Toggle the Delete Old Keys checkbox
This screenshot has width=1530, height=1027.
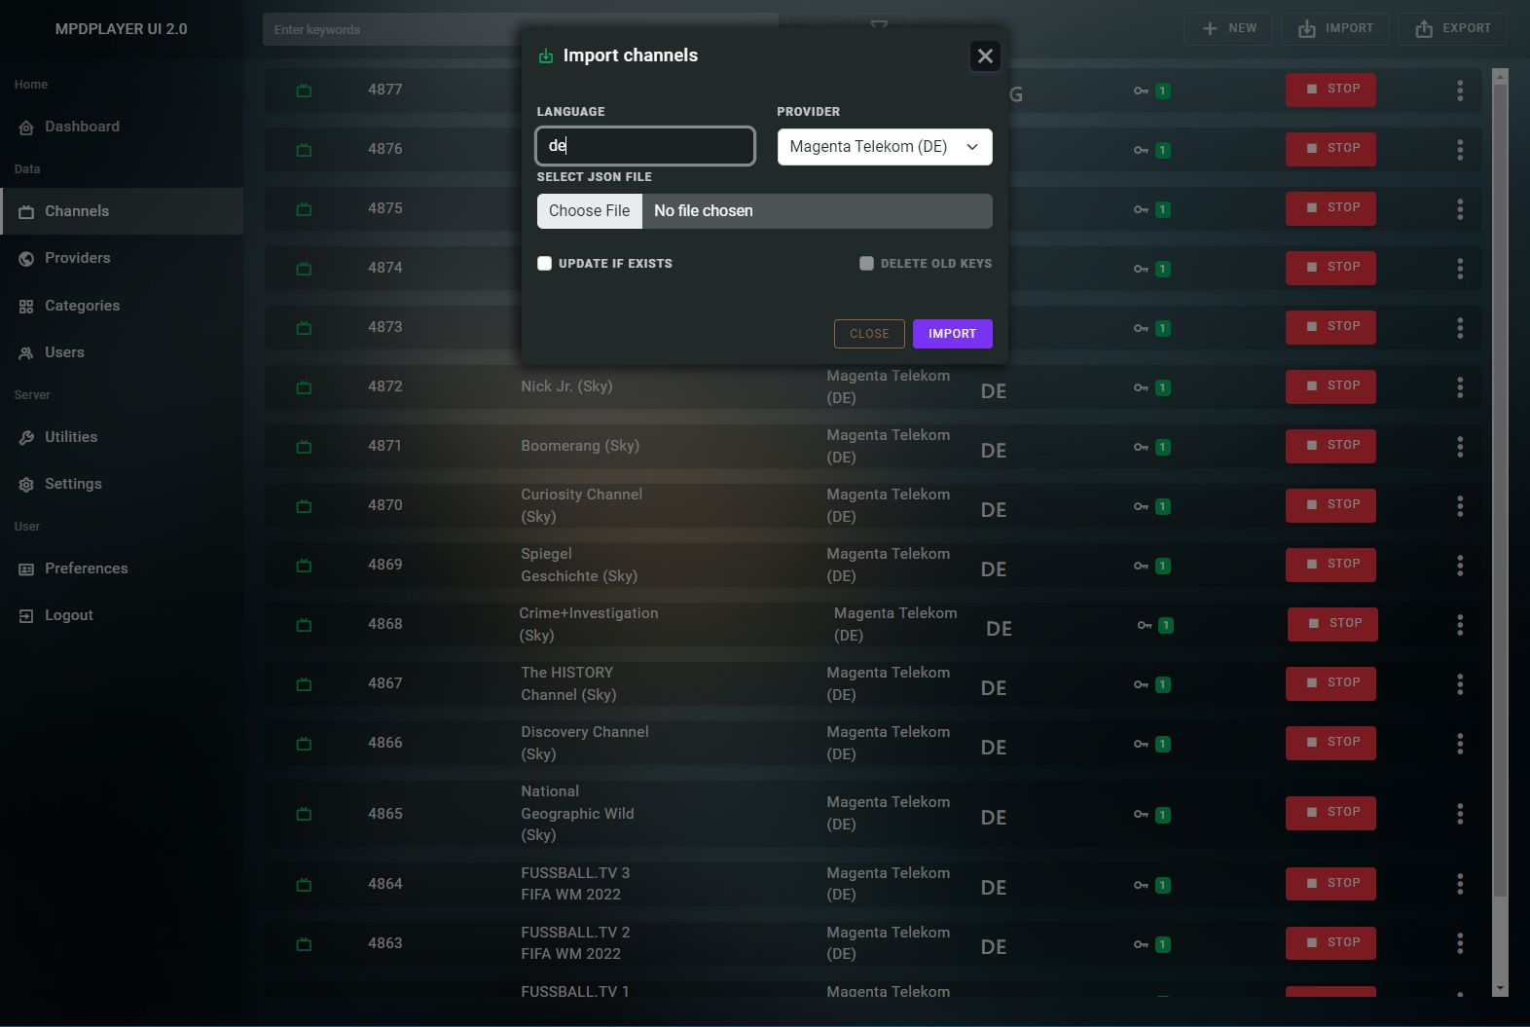(866, 264)
